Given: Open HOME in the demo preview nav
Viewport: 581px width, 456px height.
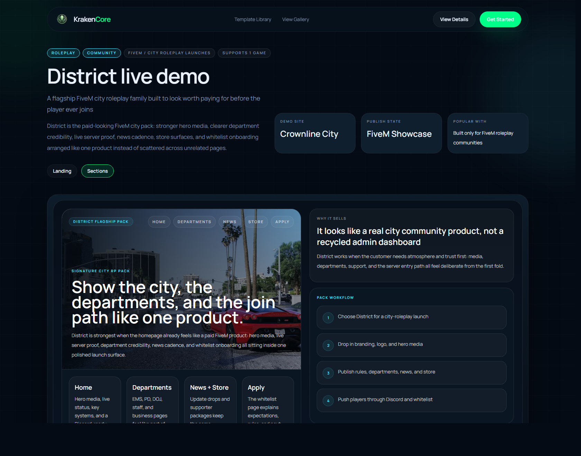Looking at the screenshot, I should pos(159,222).
